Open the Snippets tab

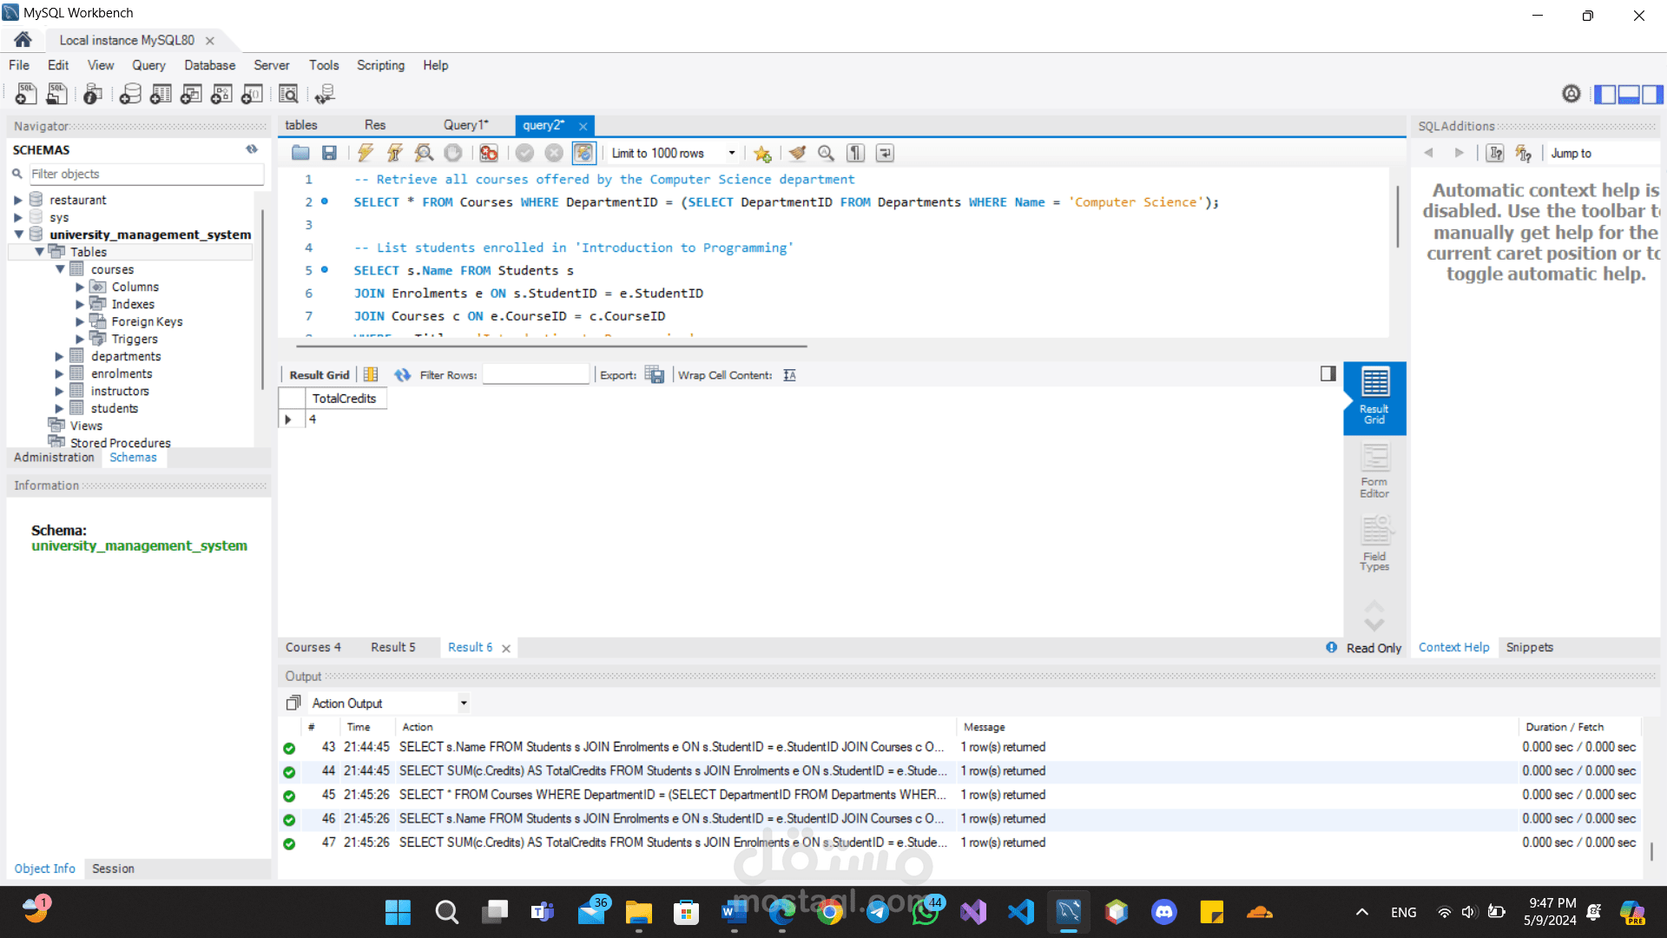1529,647
